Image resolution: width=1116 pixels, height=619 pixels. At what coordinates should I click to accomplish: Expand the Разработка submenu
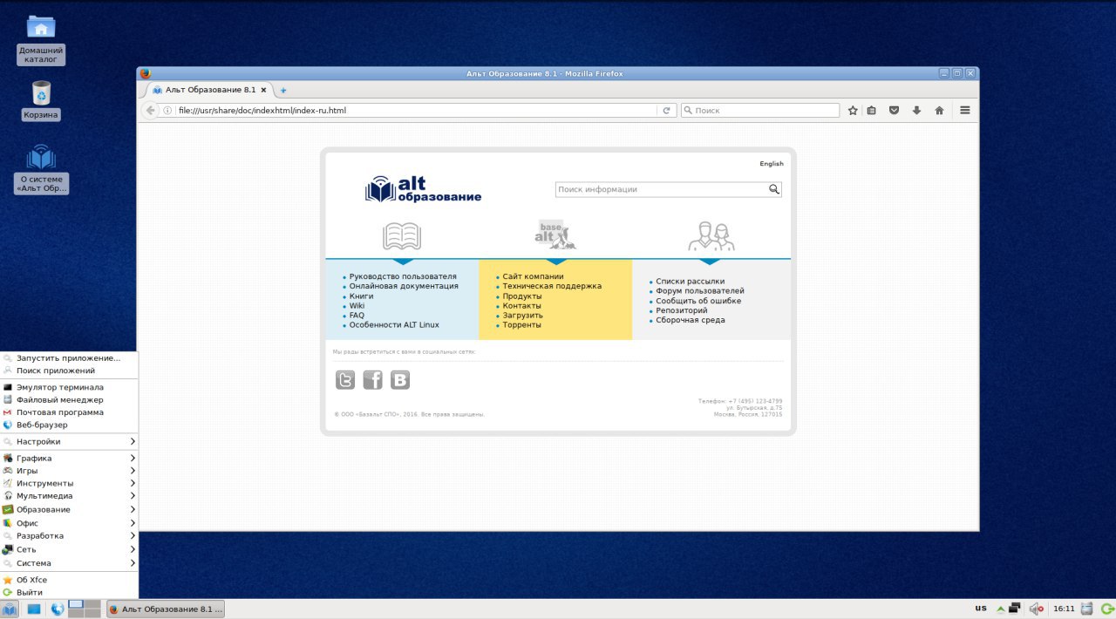tap(69, 536)
